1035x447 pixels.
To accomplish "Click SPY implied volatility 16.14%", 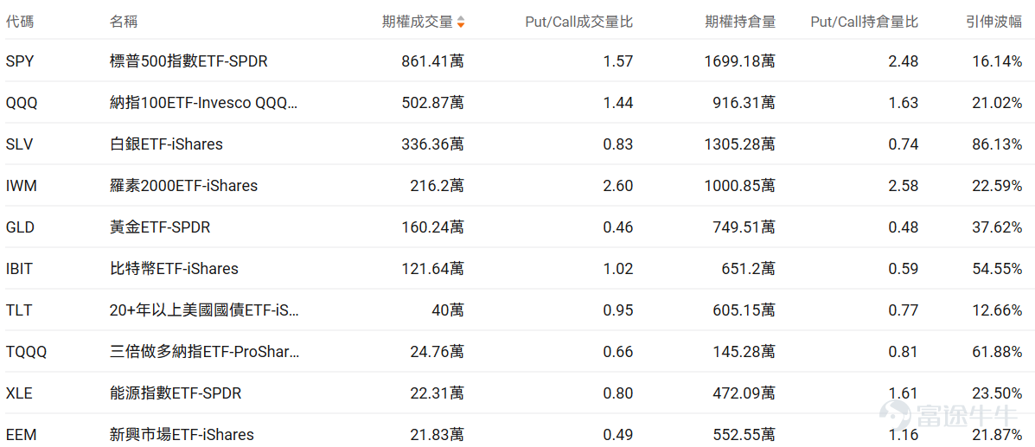I will (x=997, y=61).
